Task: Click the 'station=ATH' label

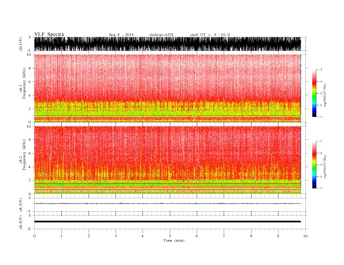Action: coord(161,35)
